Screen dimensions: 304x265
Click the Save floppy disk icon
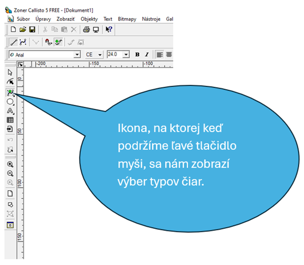[x=32, y=30]
